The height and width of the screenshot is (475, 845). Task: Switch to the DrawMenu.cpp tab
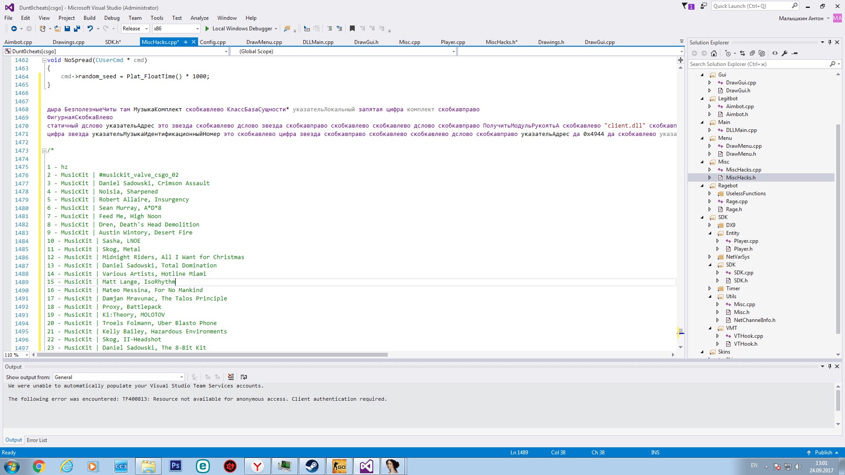click(x=264, y=42)
